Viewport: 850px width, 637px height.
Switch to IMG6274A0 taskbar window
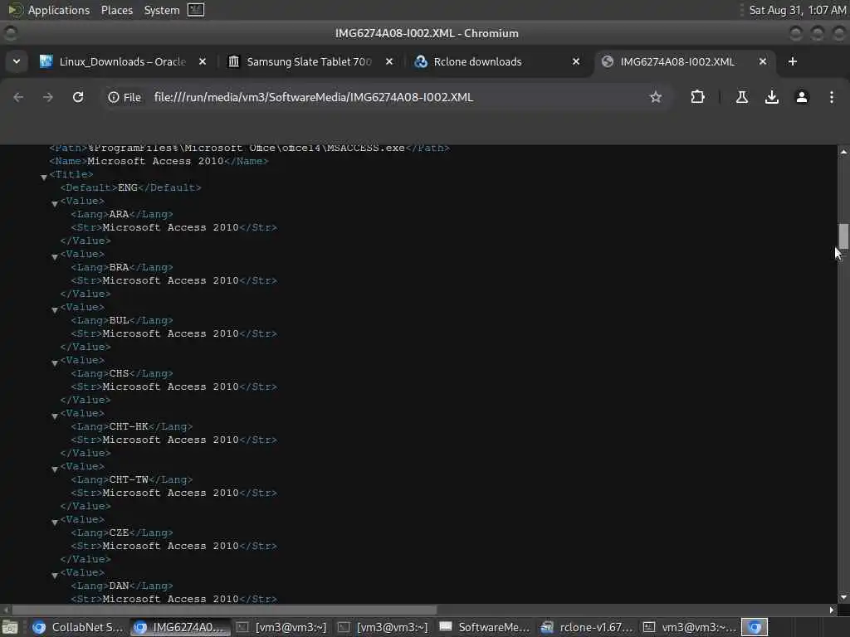tap(180, 627)
